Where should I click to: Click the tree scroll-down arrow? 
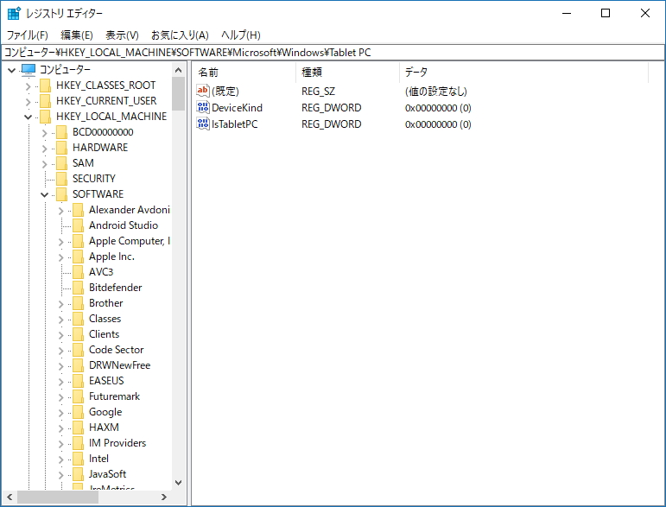click(x=179, y=482)
